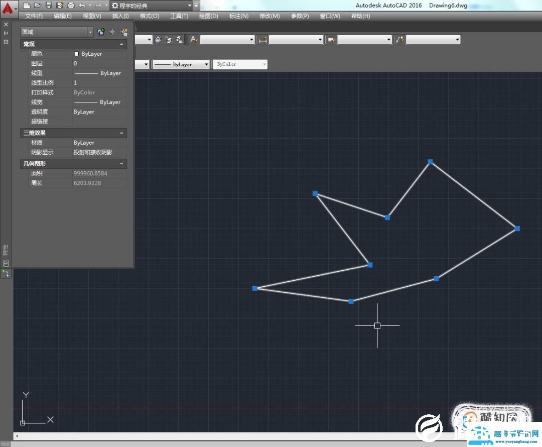Close the properties palette with X

(x=6, y=24)
